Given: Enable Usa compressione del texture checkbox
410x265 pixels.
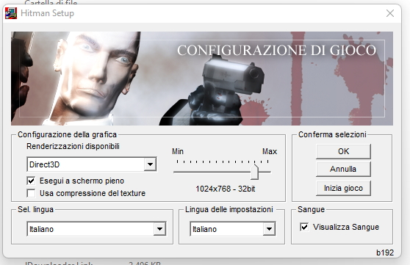Looking at the screenshot, I should coord(31,193).
